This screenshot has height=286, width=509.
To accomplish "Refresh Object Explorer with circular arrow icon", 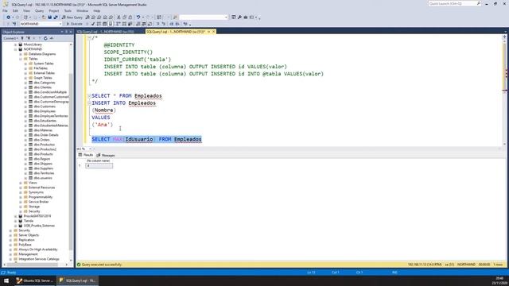I will coord(45,38).
